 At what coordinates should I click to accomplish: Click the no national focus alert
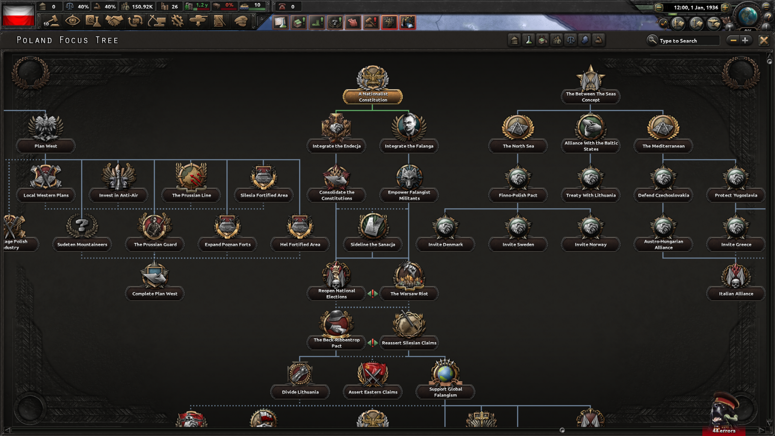[x=335, y=22]
